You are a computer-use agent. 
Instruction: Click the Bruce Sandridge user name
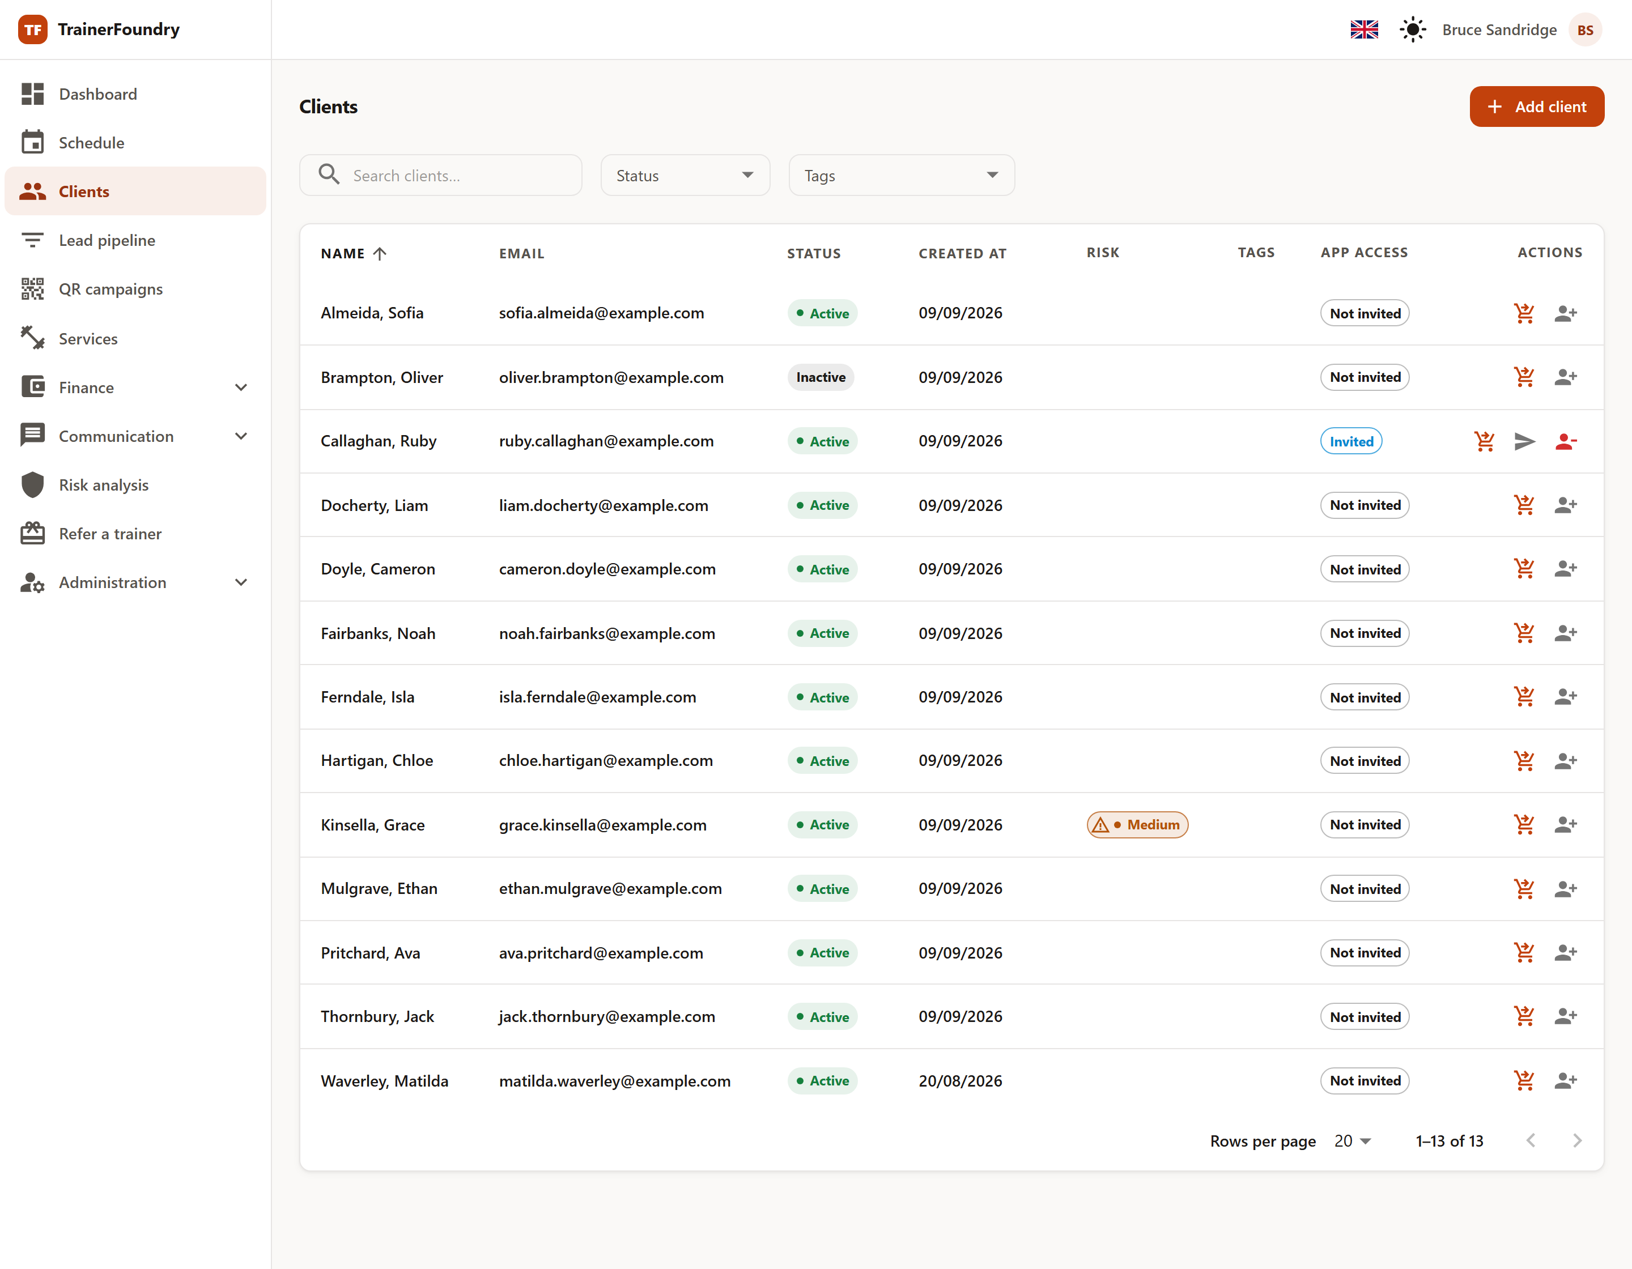click(1499, 30)
